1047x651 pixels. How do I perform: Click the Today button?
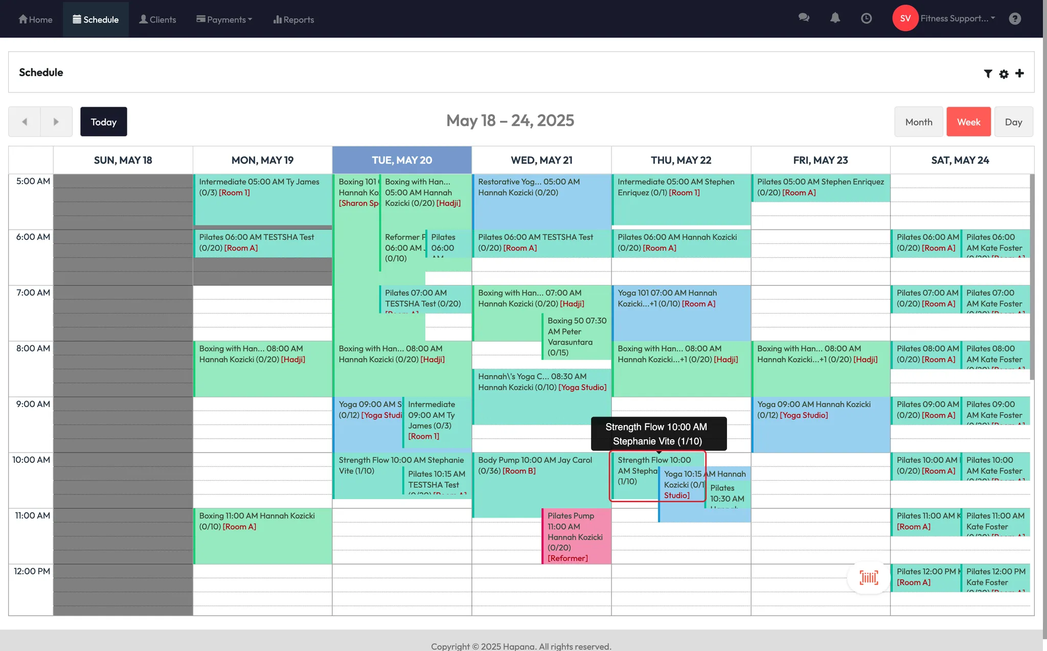(x=103, y=122)
